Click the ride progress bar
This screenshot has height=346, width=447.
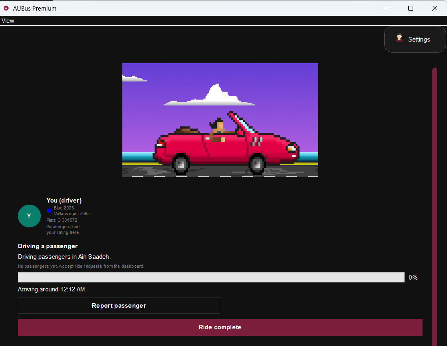point(211,278)
